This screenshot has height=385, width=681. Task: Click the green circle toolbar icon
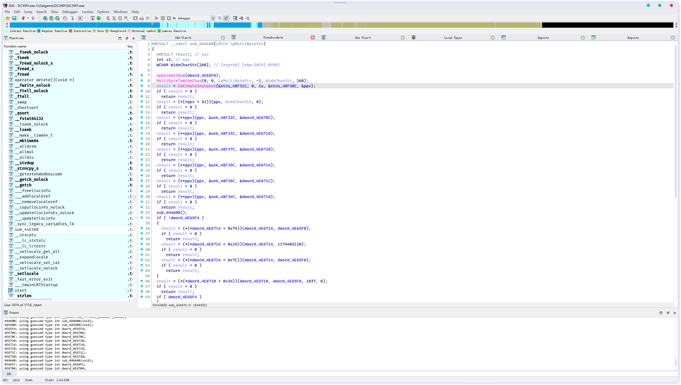coord(99,18)
